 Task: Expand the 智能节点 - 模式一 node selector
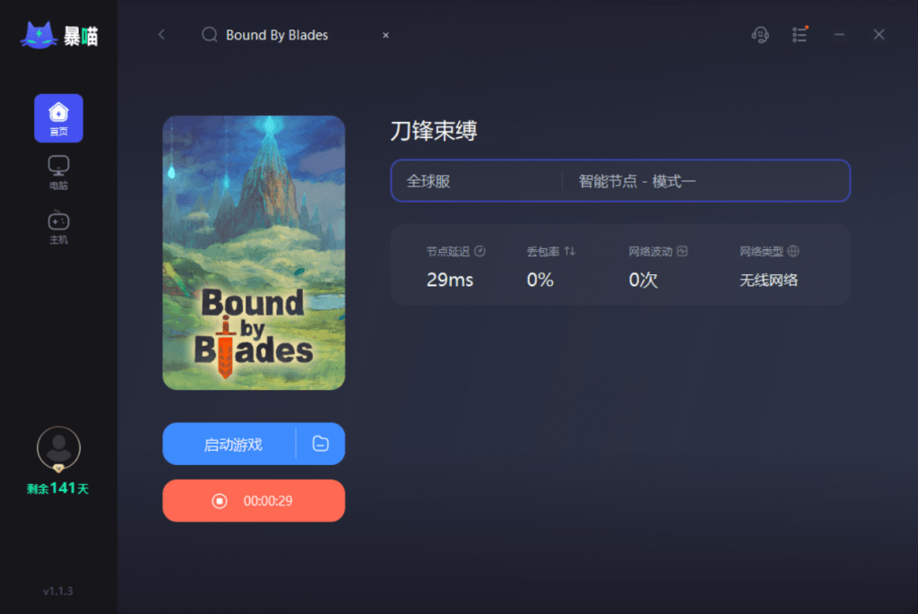click(706, 181)
